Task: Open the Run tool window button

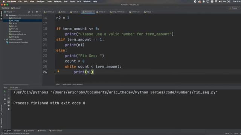Action: (x=8, y=131)
